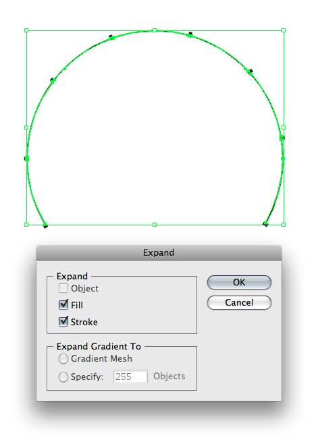Enable the Object checkbox
The width and height of the screenshot is (318, 444).
point(63,288)
